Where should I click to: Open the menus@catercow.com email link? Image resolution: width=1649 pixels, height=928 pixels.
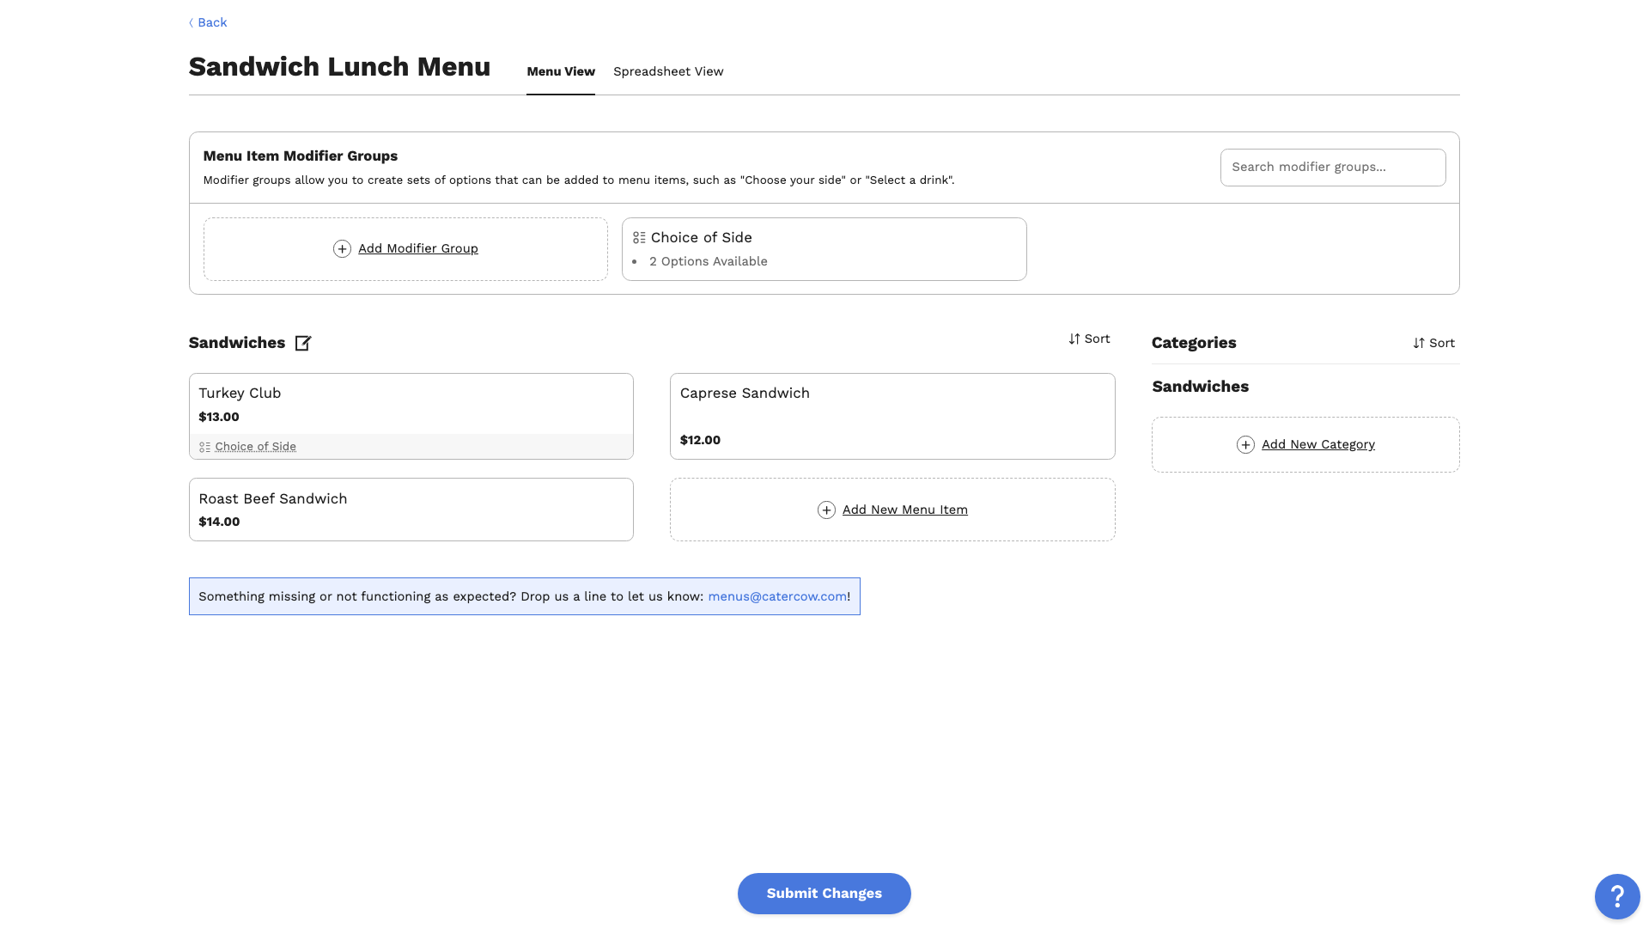(x=777, y=596)
